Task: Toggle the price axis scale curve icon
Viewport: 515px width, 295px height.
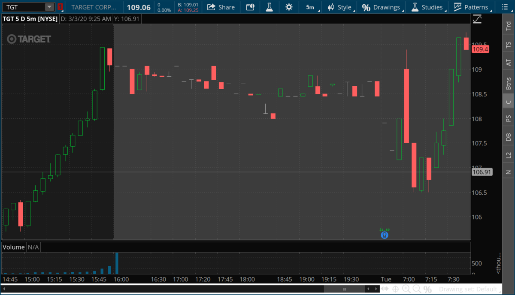Action: point(477,19)
